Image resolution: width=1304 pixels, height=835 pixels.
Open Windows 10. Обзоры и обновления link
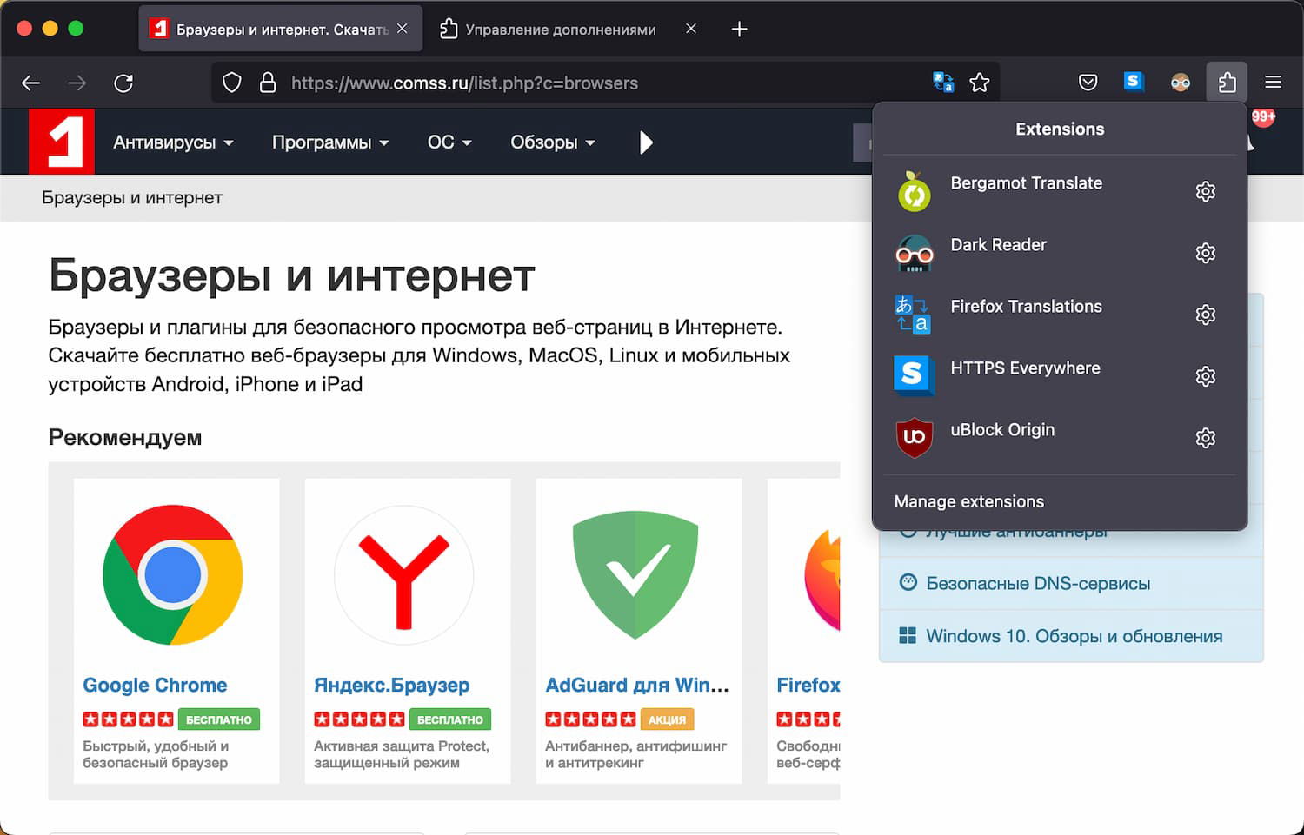pyautogui.click(x=1074, y=636)
